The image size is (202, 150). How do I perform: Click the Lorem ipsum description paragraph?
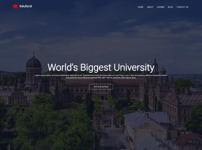[101, 76]
